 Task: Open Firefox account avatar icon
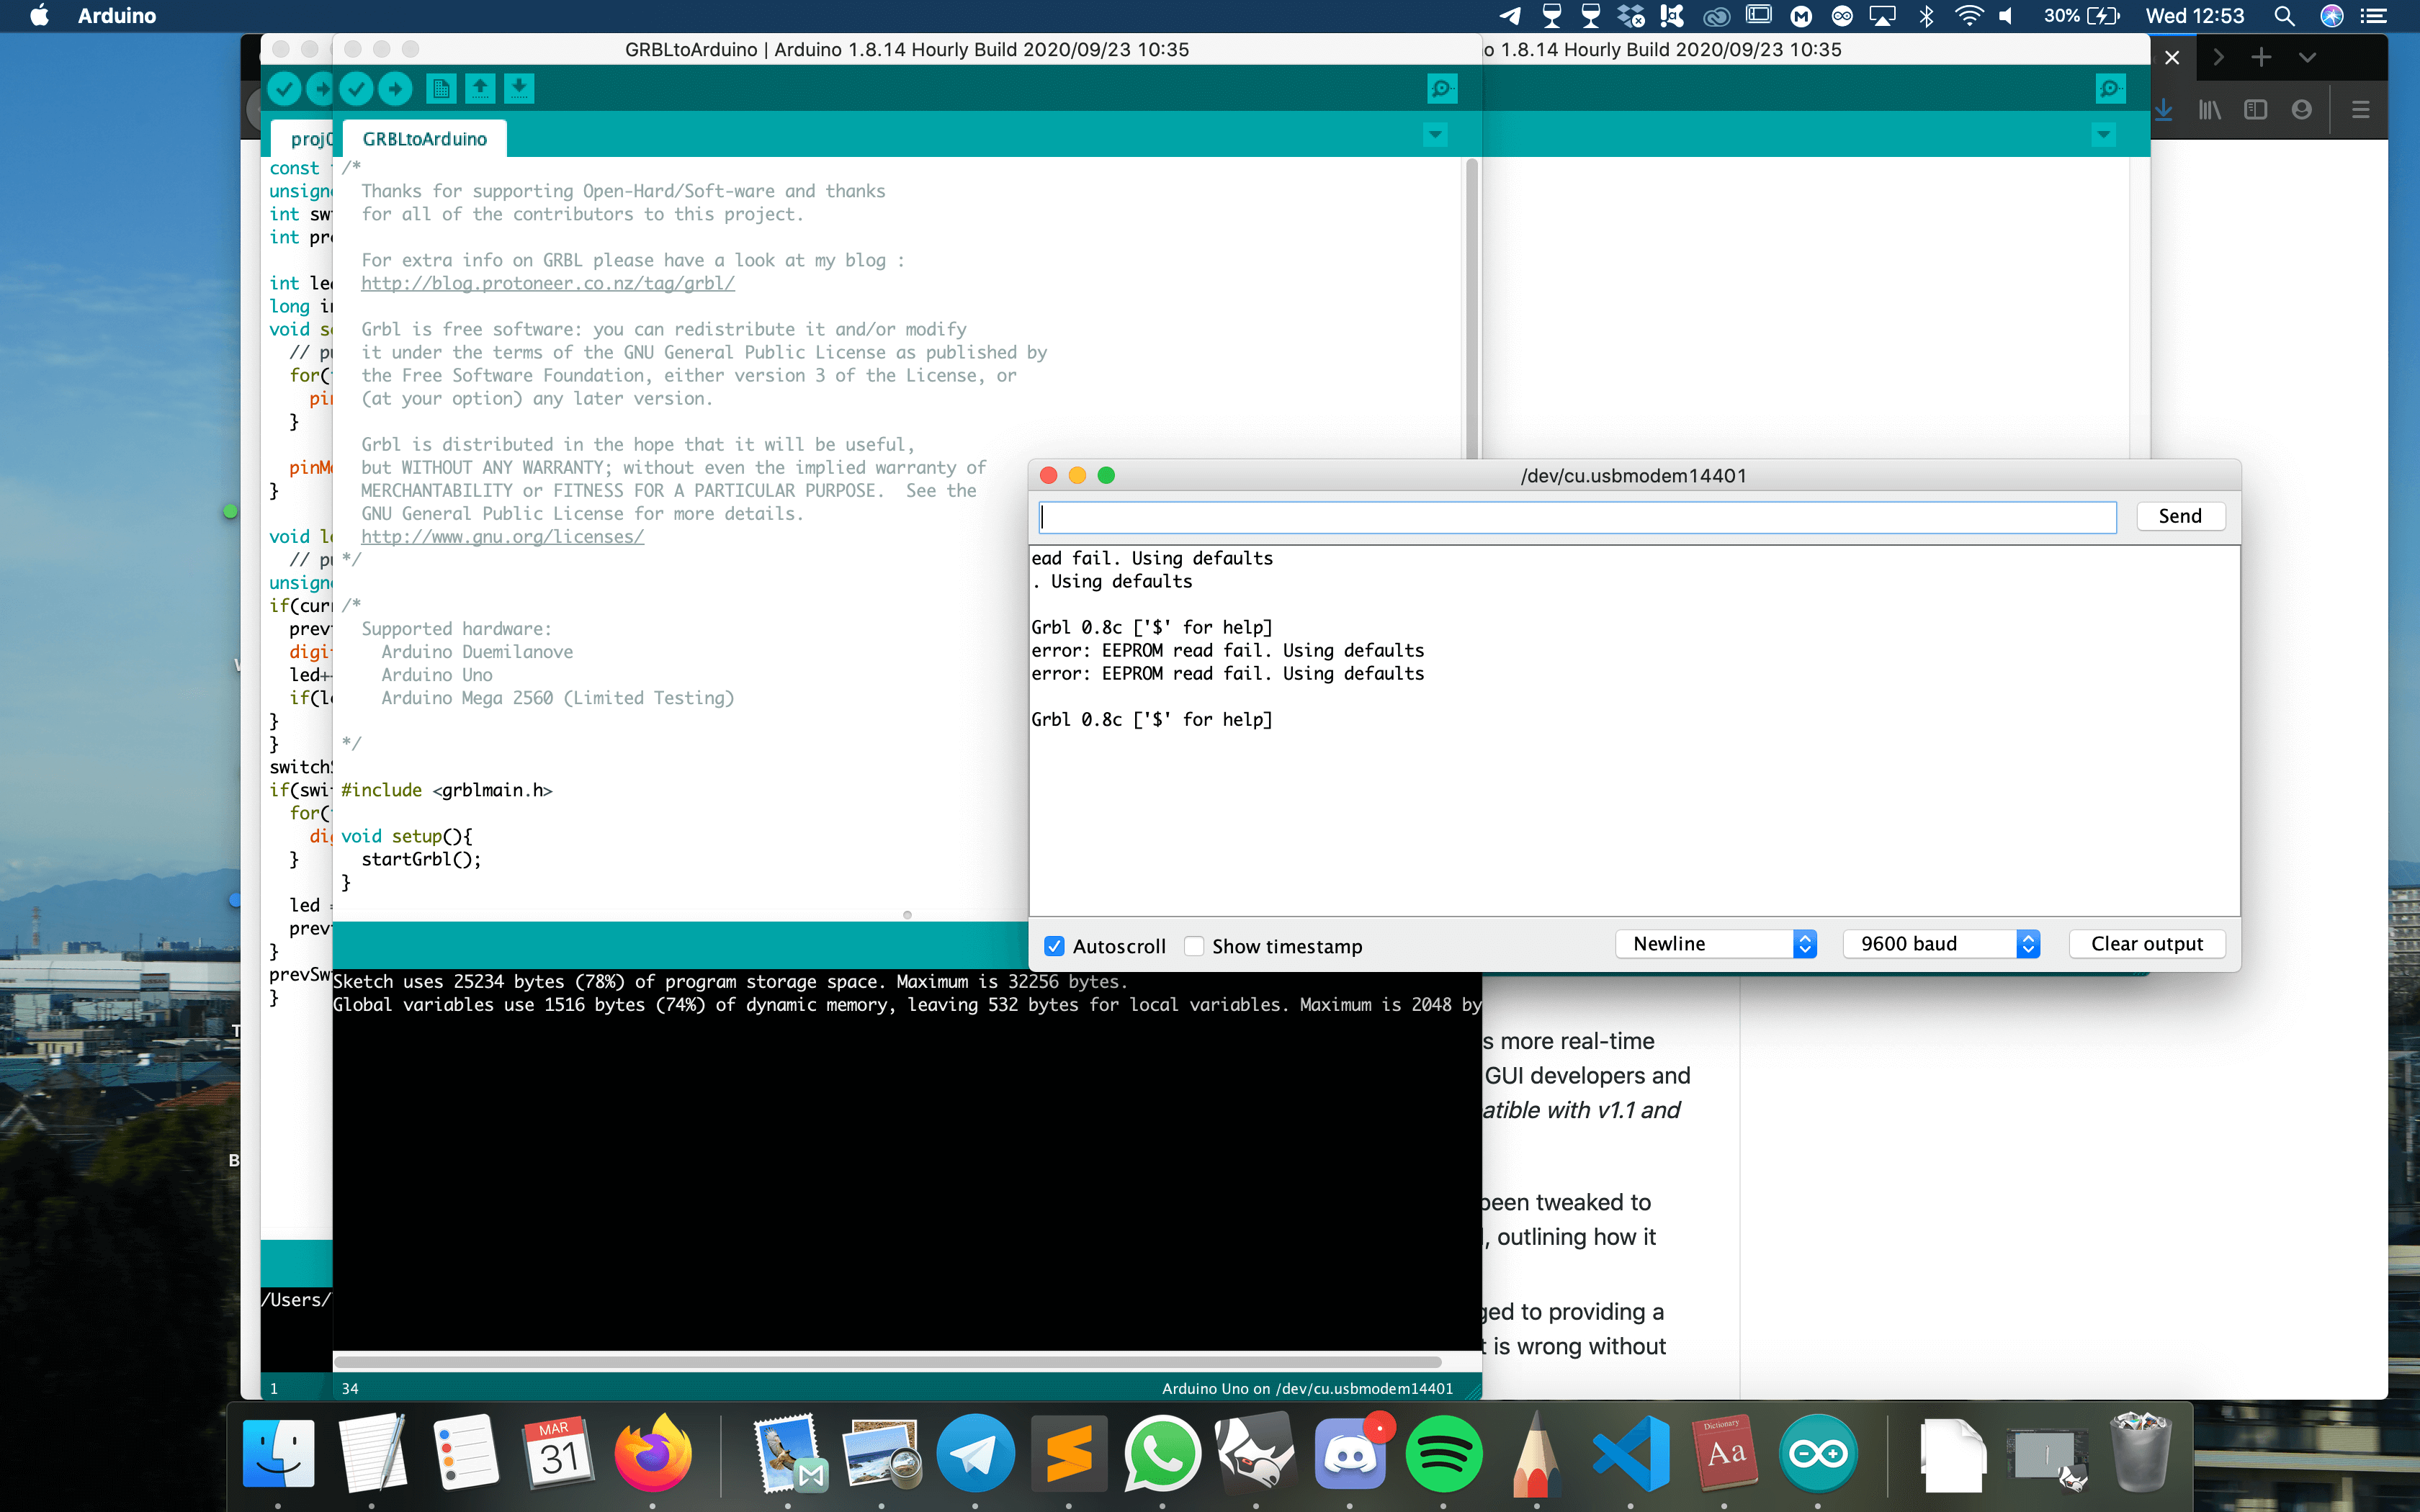click(2302, 110)
